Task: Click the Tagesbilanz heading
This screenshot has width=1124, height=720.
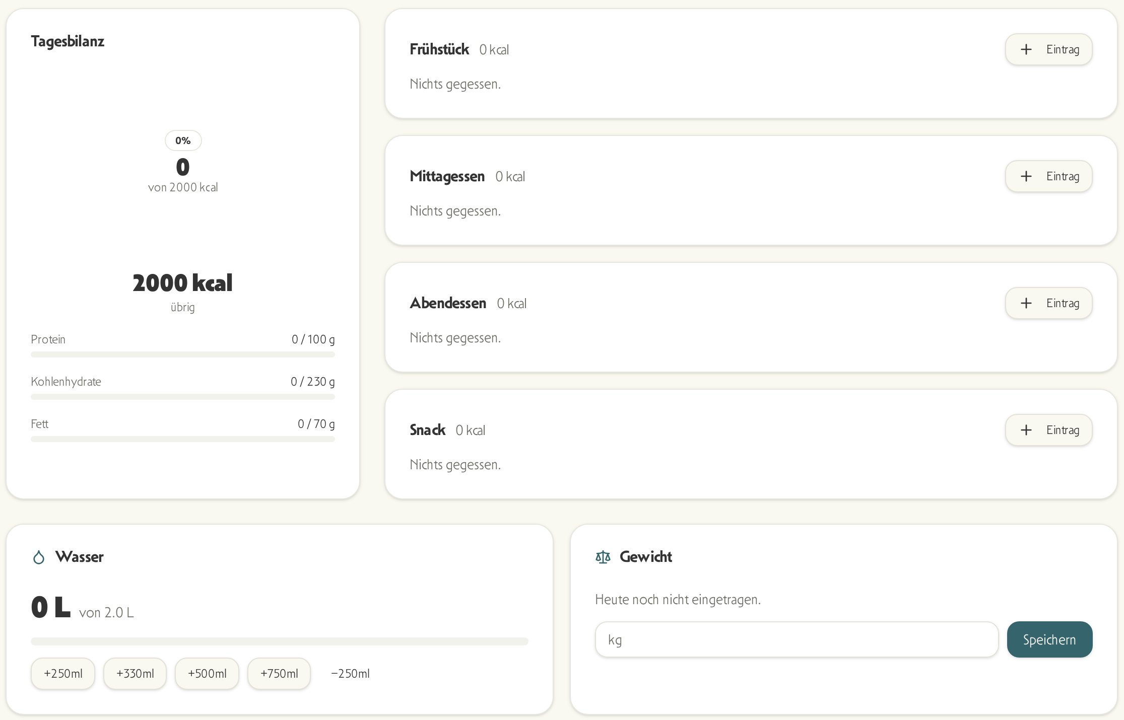Action: coord(68,41)
